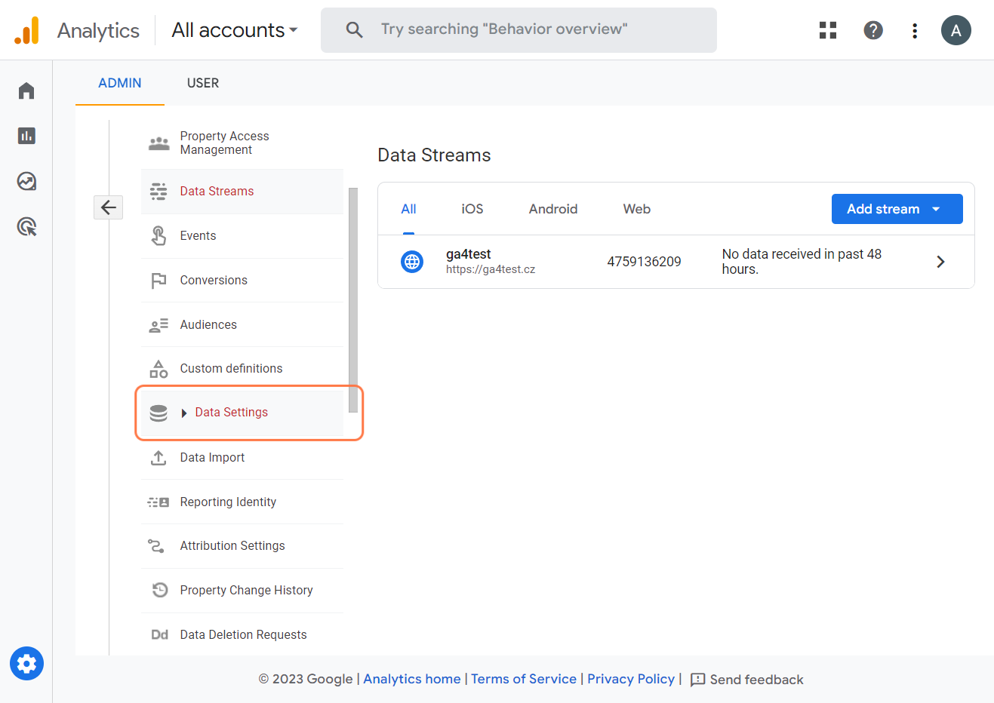
Task: Open the Conversions menu item
Action: click(242, 281)
